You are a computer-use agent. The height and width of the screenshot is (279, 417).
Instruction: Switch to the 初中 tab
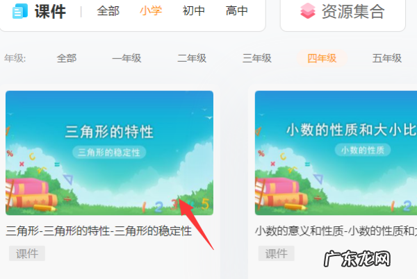point(194,11)
